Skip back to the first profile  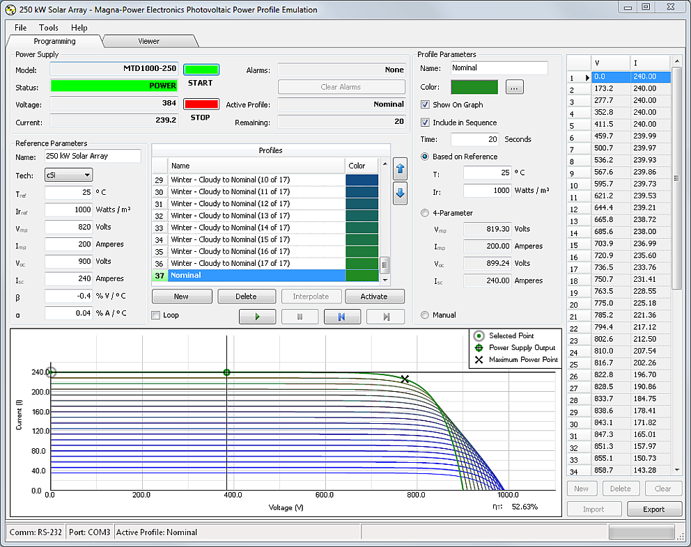(x=342, y=316)
